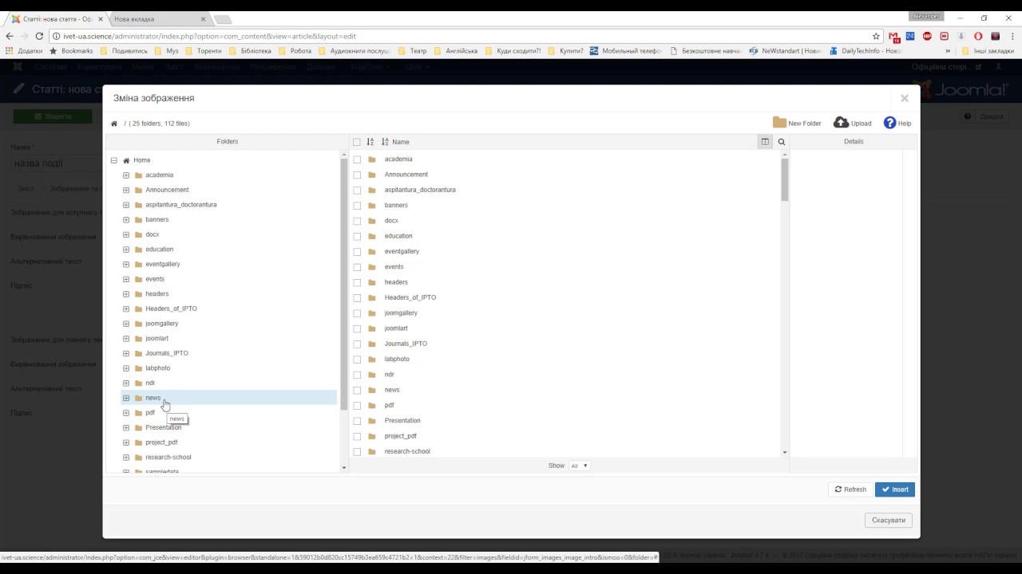
Task: Expand the academia tree folder
Action: tap(126, 175)
